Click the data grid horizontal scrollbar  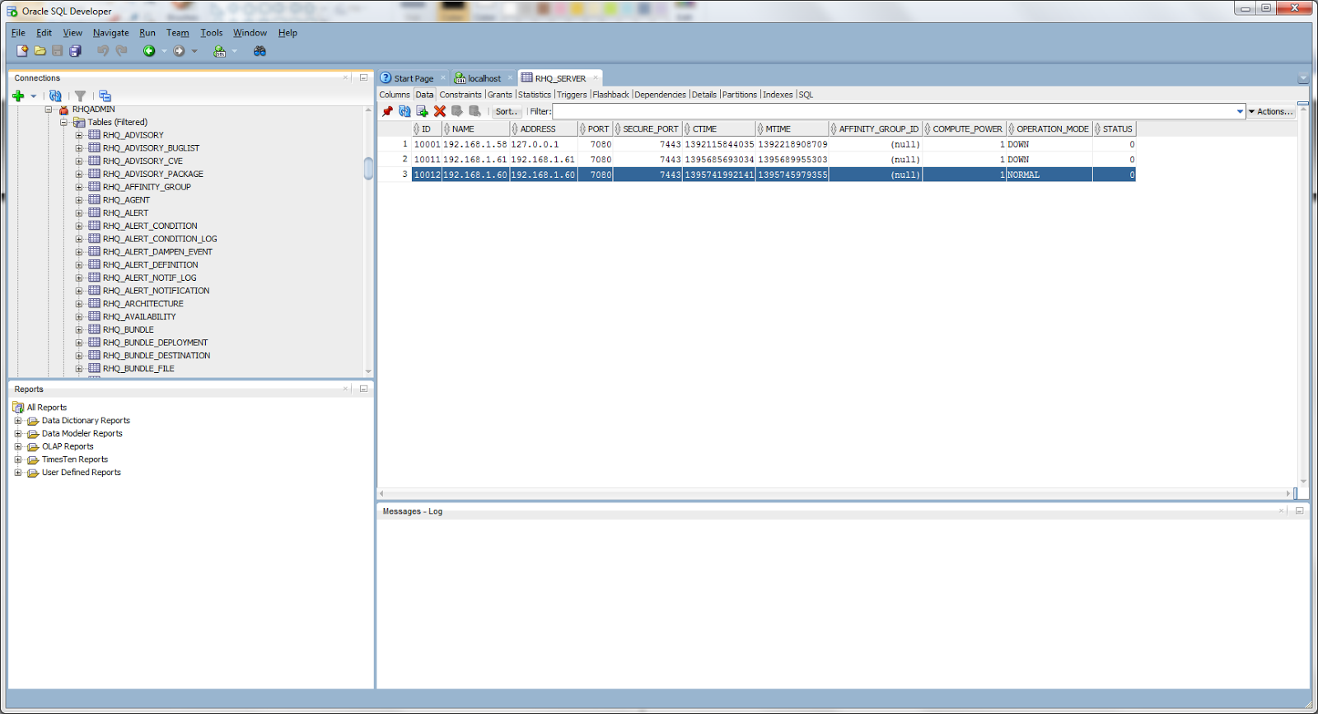tap(834, 493)
